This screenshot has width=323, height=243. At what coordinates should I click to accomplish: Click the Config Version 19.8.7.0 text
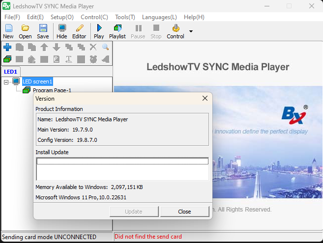coord(67,140)
